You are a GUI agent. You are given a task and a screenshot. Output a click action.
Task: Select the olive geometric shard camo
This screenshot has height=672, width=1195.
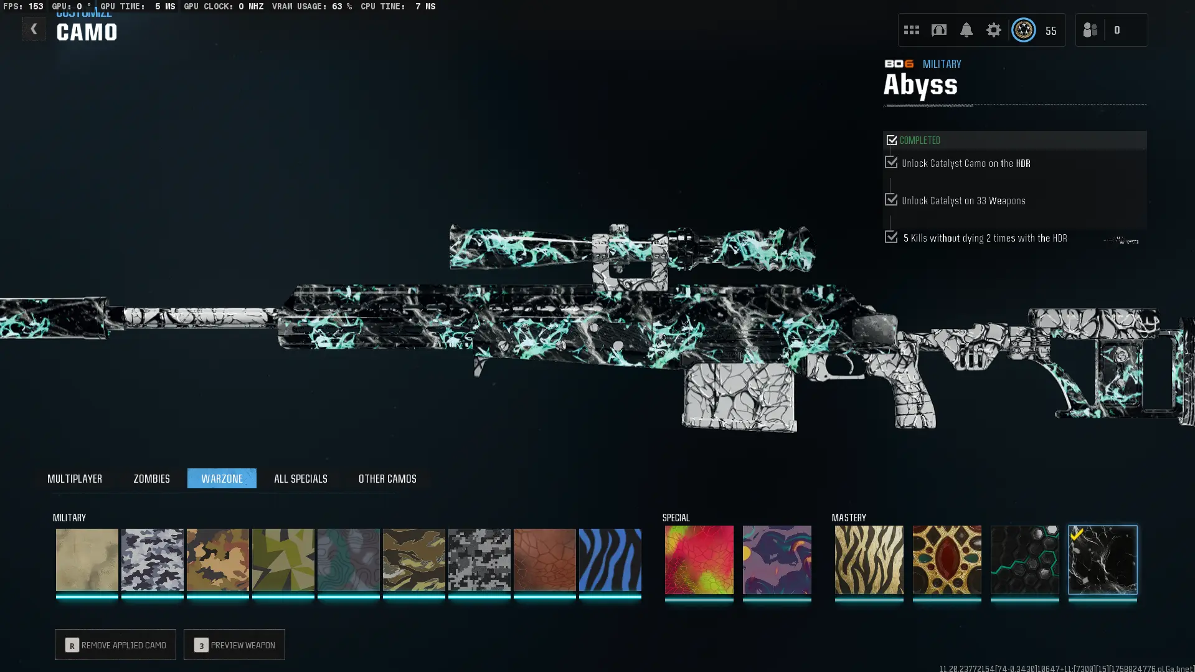pos(283,560)
